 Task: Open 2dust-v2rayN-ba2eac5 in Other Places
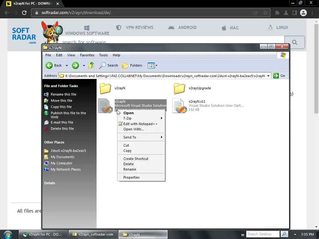(68, 151)
